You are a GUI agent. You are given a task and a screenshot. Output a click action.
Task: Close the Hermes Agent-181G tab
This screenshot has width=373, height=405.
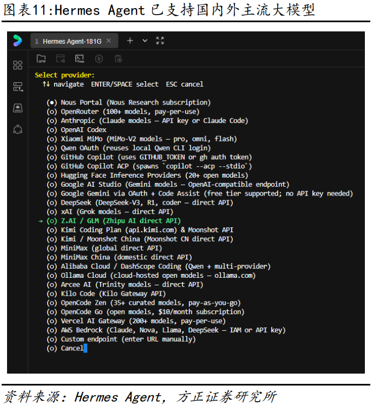click(x=109, y=41)
